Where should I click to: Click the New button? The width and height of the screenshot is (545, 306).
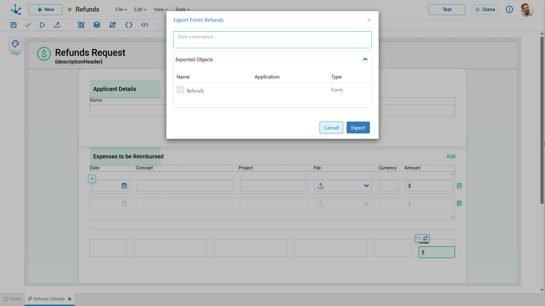coord(45,10)
